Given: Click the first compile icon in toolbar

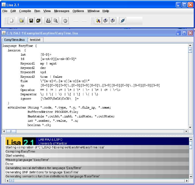Looking at the screenshot, I should click(x=98, y=21).
